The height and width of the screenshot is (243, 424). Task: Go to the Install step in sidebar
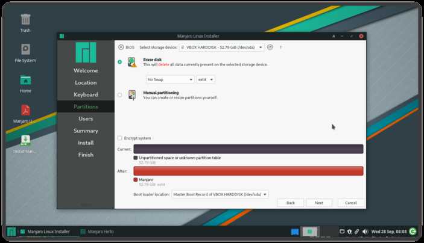[x=86, y=143]
